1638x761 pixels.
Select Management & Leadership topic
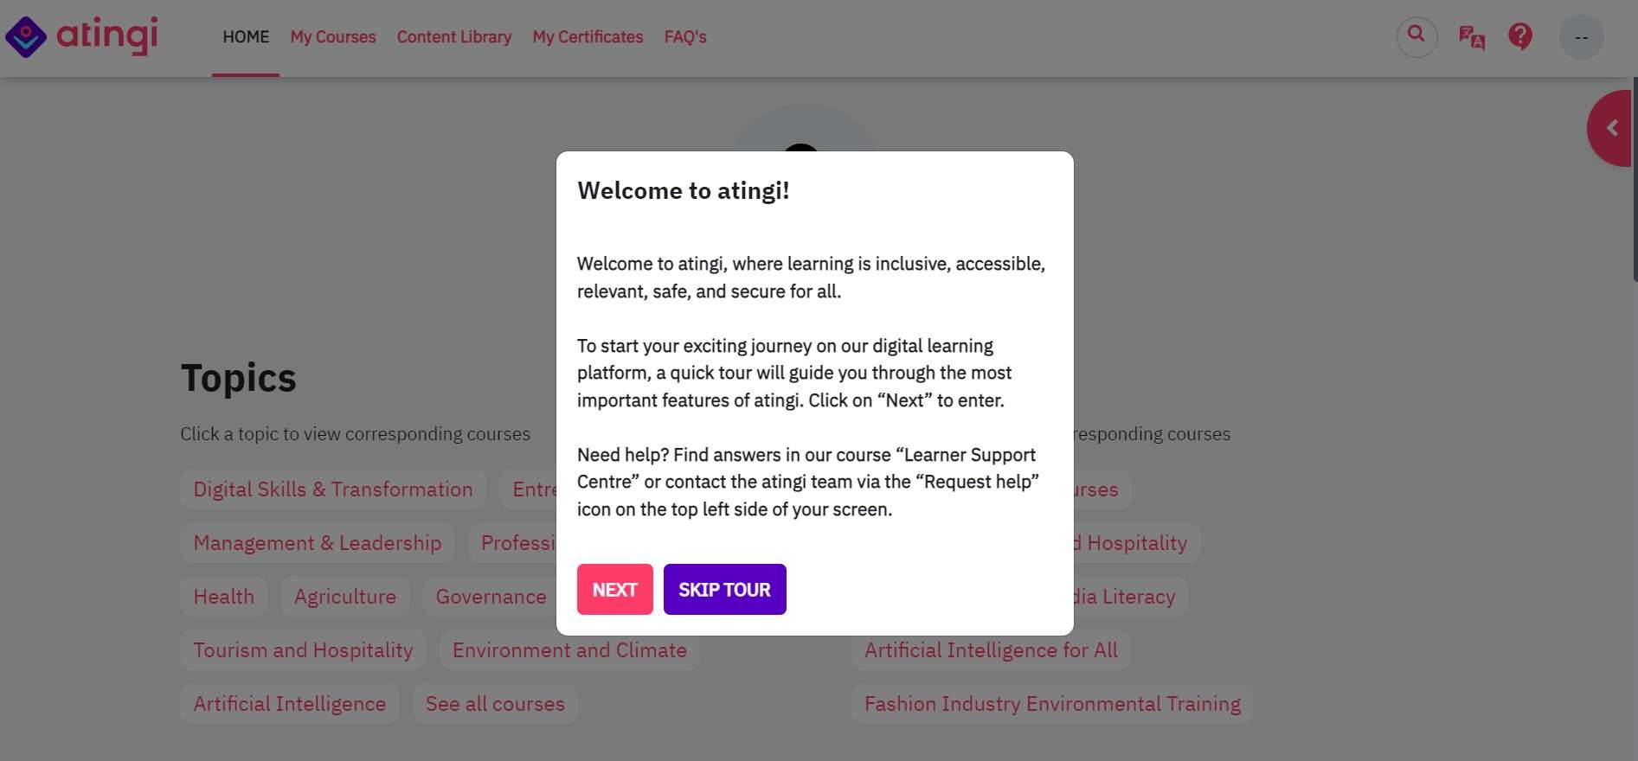pos(318,543)
